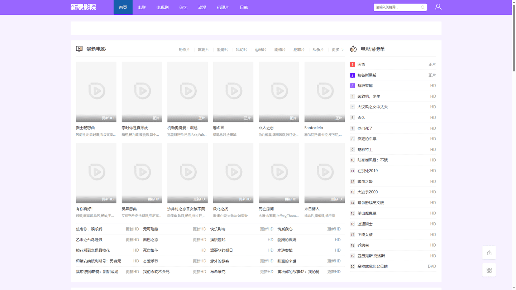Open the 春の画 poster thumbnail
This screenshot has width=516, height=290.
[233, 92]
